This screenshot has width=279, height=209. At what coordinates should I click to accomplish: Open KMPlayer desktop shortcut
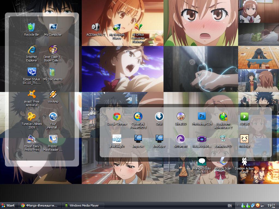(159, 141)
